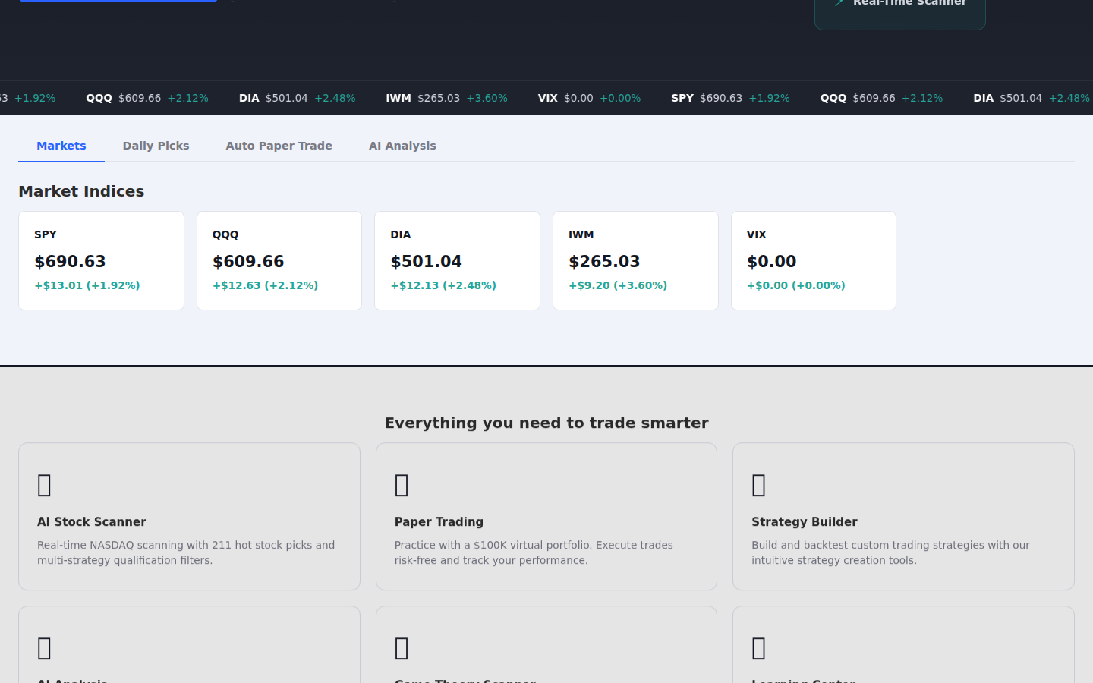This screenshot has width=1093, height=683.
Task: Select the Auto Paper Trade tab
Action: (279, 146)
